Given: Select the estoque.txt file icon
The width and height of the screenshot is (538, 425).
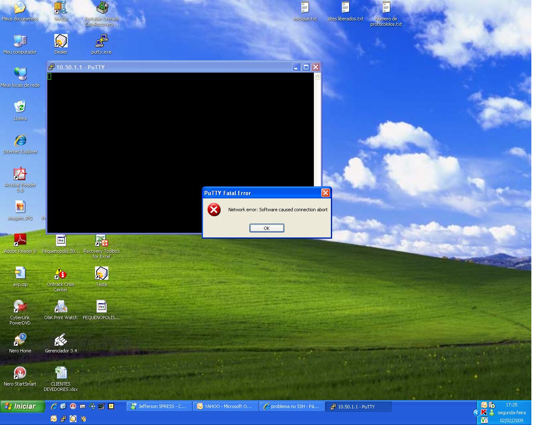Looking at the screenshot, I should tap(305, 11).
